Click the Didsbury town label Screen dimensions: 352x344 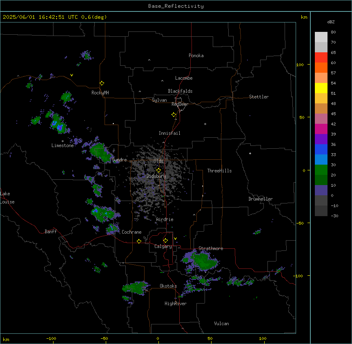(156, 176)
